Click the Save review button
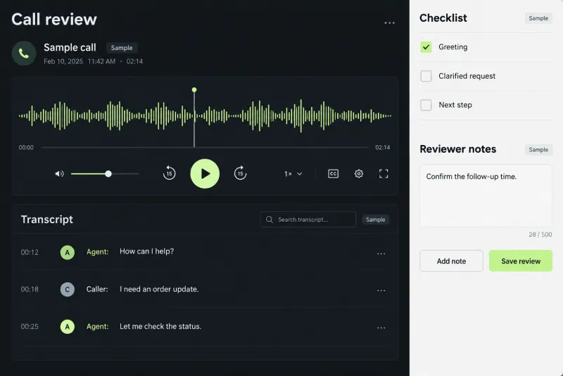Viewport: 563px width, 376px height. (521, 261)
